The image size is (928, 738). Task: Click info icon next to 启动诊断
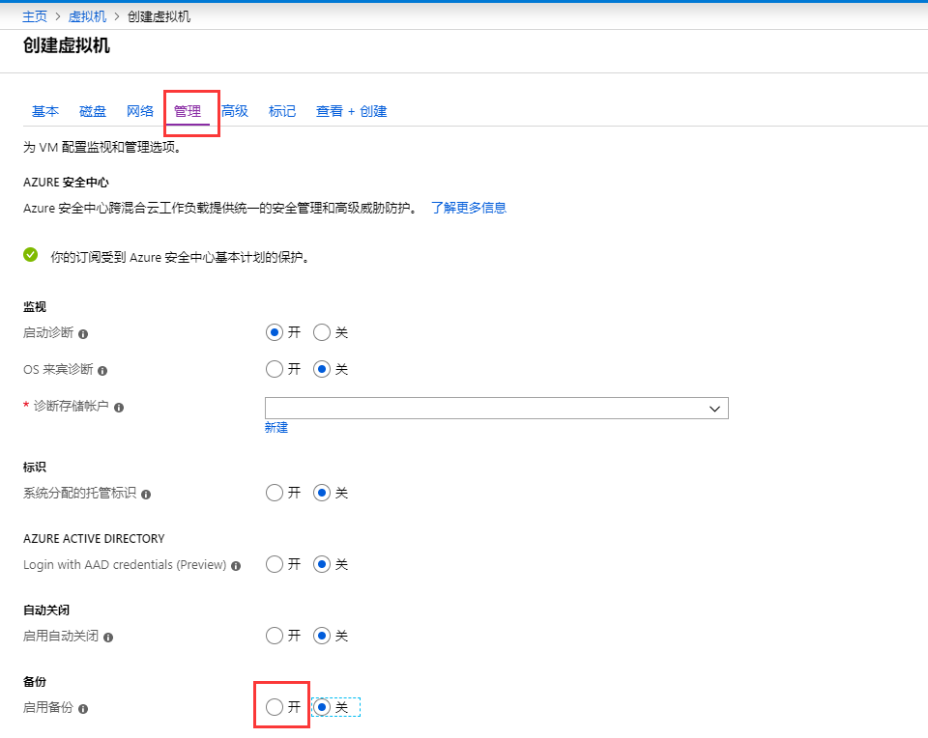point(83,333)
